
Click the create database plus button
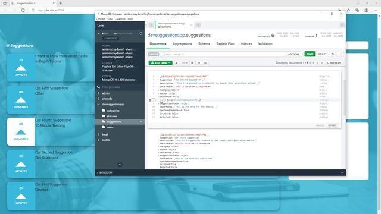point(120,165)
